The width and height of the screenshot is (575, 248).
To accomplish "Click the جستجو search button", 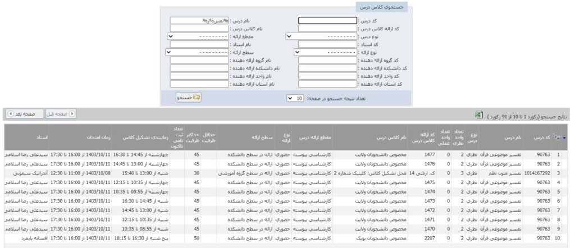I will click(x=189, y=98).
